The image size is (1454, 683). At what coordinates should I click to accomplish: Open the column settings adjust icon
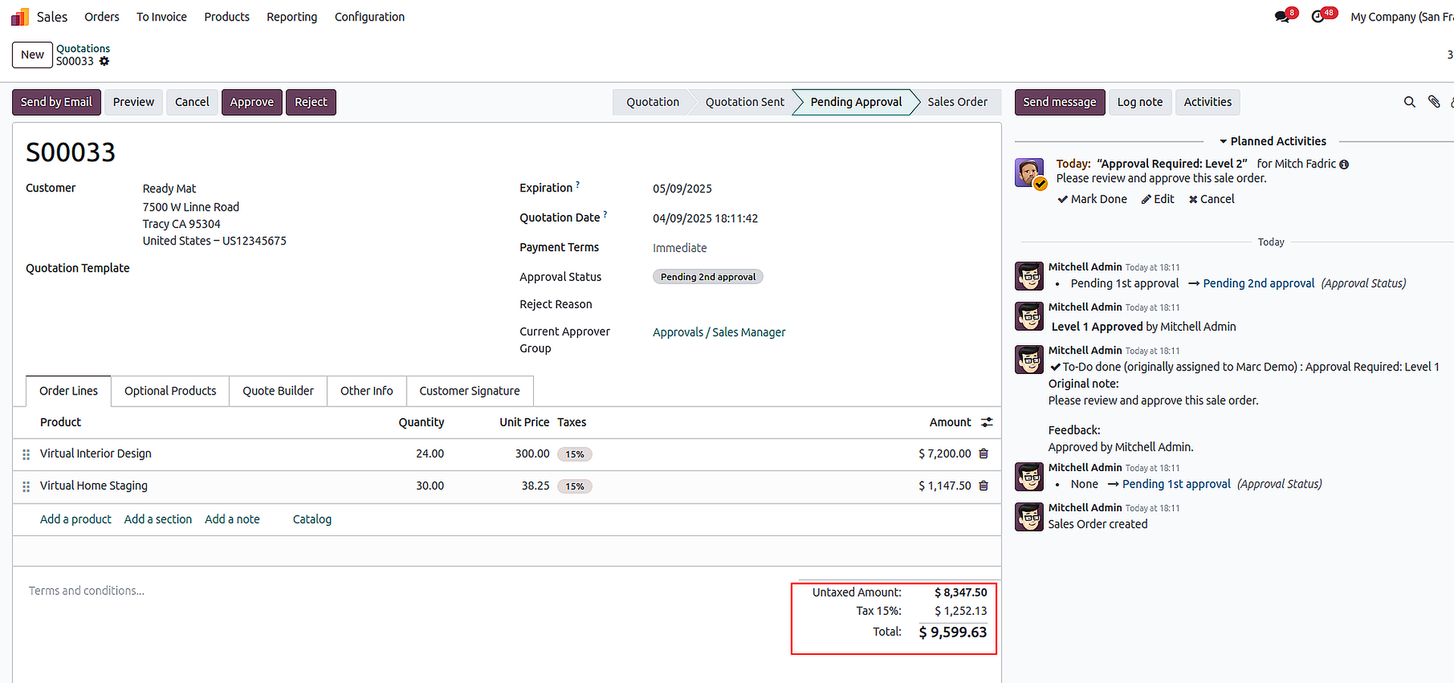tap(986, 423)
